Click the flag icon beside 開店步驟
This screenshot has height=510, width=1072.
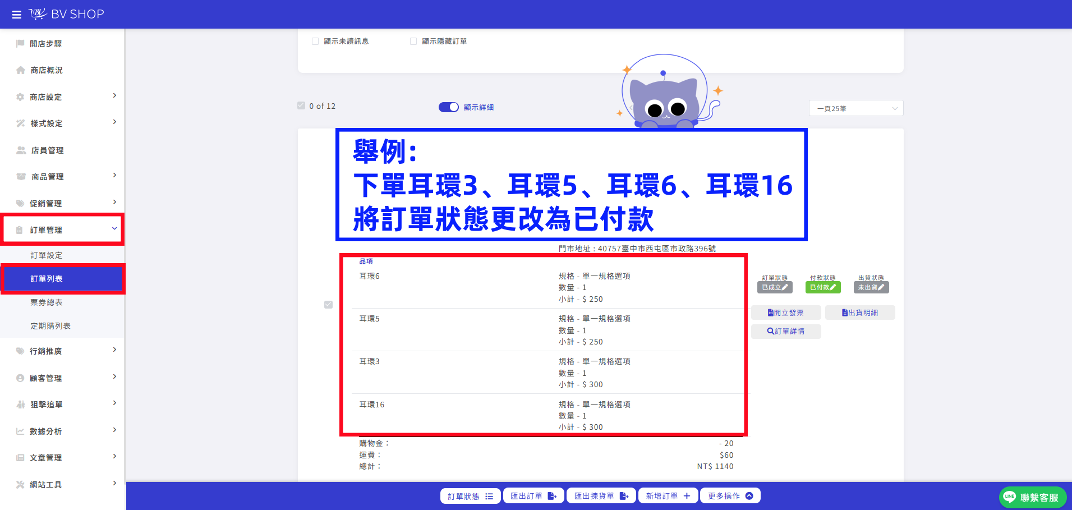point(20,44)
